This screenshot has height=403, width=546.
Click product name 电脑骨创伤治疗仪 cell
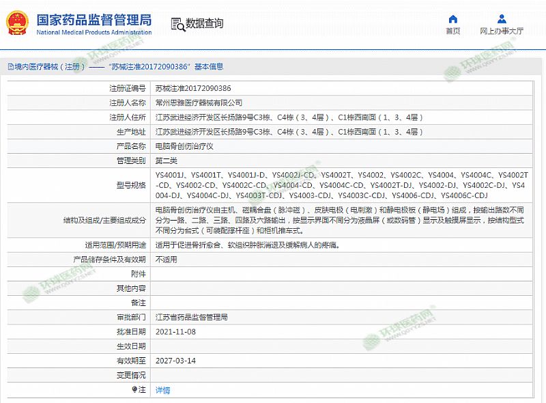pos(184,146)
